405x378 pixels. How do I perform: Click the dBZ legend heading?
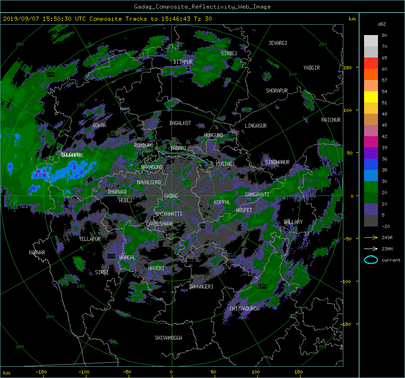382,24
